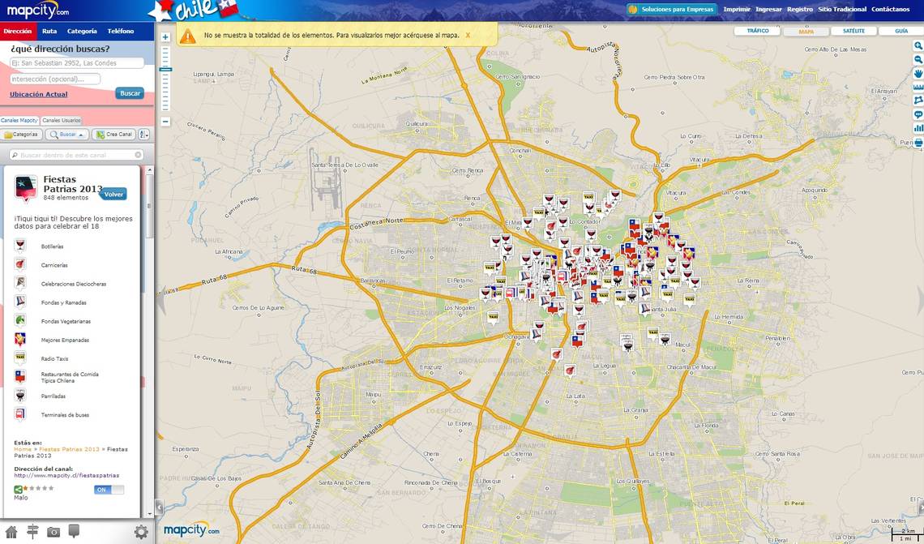924x544 pixels.
Task: Click the plus button above zoom slider
Action: coord(165,37)
